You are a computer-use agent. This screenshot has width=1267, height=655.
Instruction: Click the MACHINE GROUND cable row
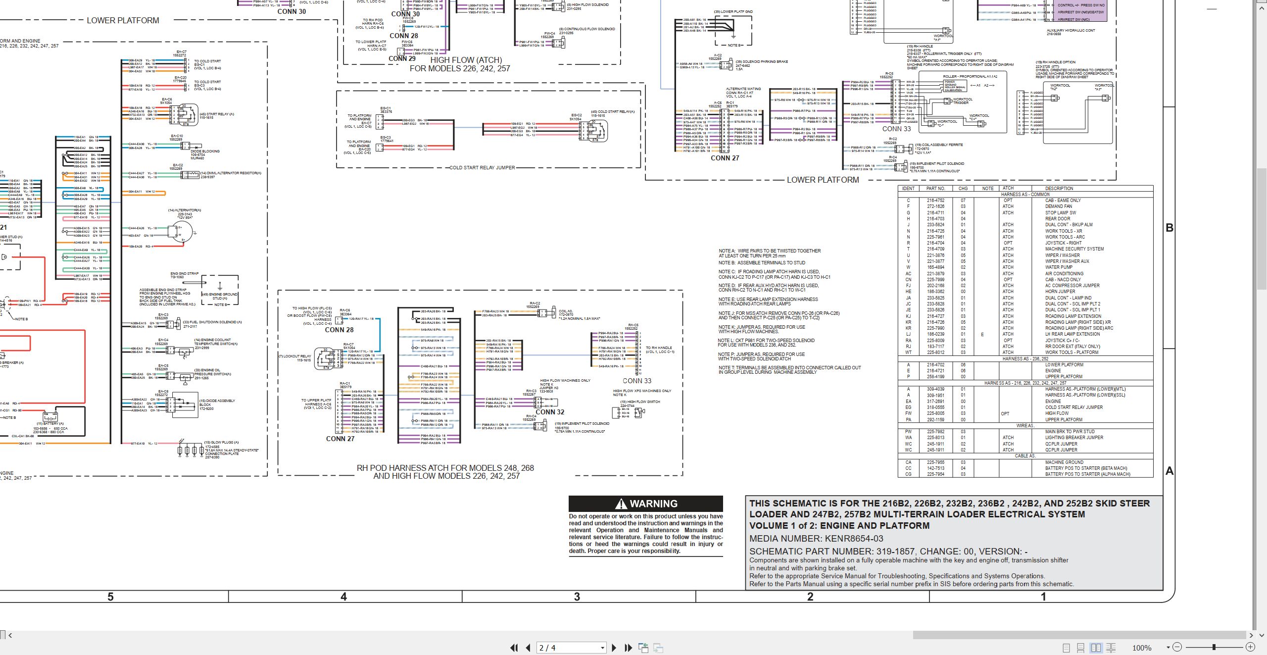coord(1025,462)
